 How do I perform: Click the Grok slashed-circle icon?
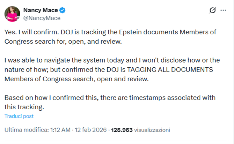(x=212, y=10)
